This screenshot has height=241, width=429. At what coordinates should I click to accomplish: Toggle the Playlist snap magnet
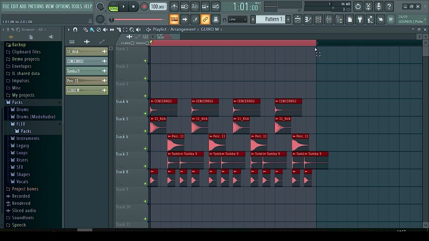(x=75, y=30)
